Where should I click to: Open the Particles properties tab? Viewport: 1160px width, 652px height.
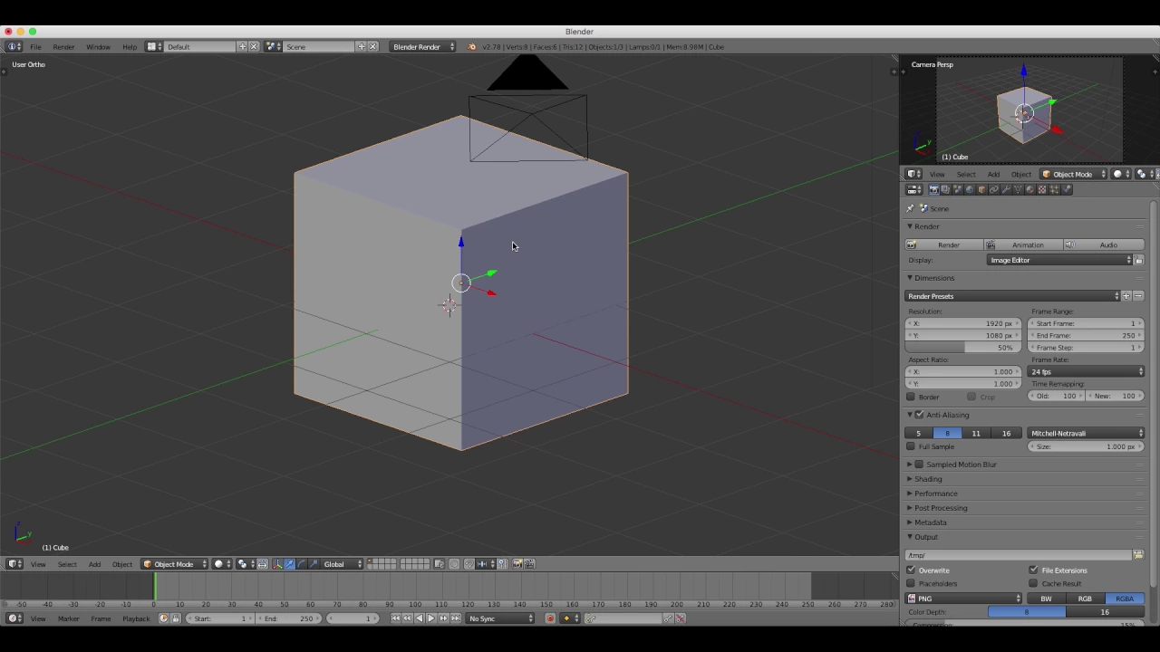(1054, 189)
